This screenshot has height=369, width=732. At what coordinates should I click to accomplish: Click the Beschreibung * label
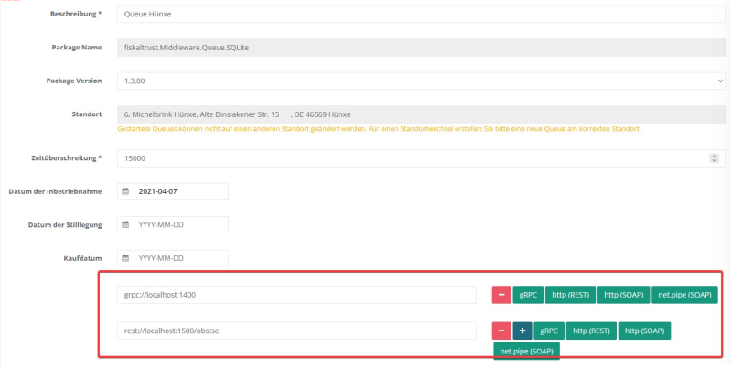coord(76,14)
